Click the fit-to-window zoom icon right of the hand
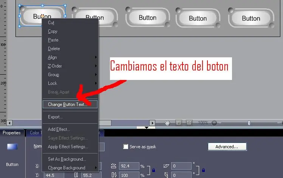The height and width of the screenshot is (178, 283). tap(178, 123)
